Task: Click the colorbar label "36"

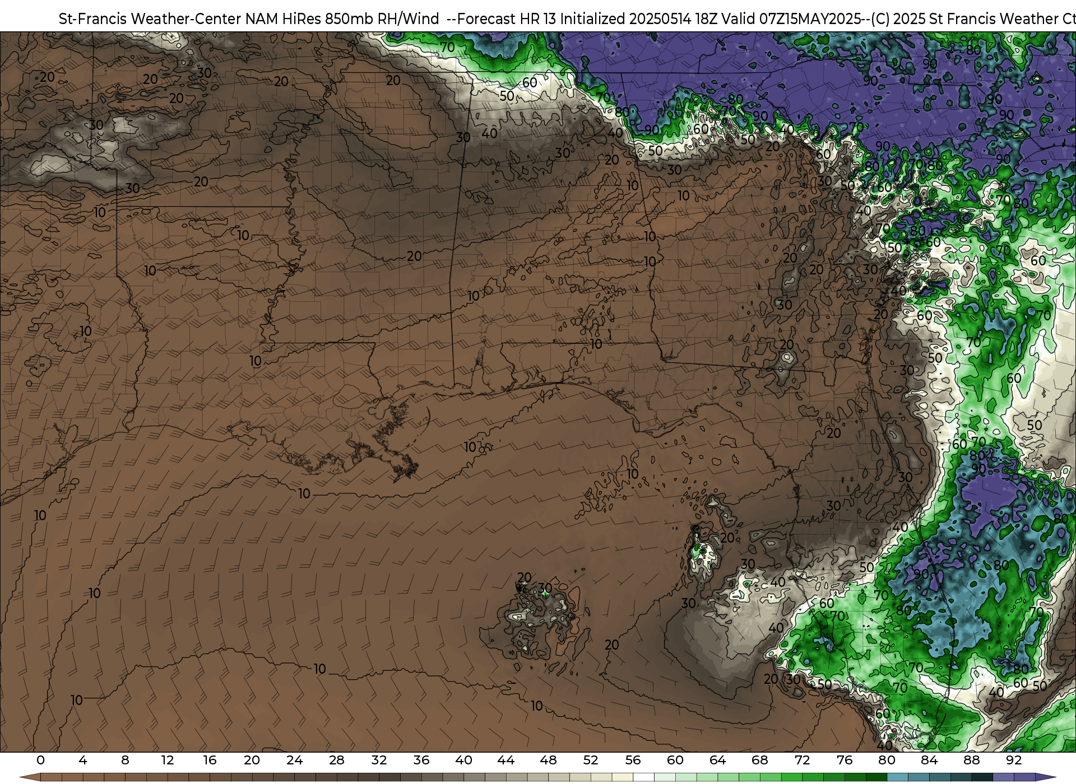Action: click(x=421, y=760)
